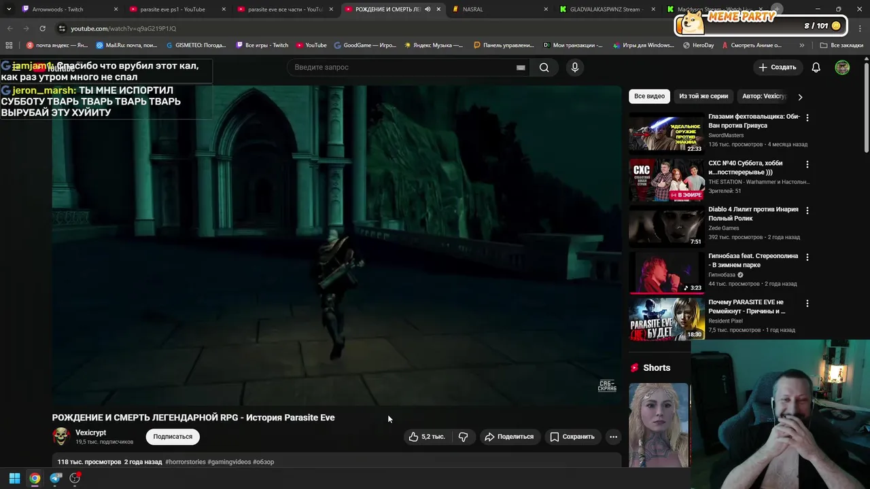Image resolution: width=870 pixels, height=489 pixels.
Task: Open почта яндекс bookmark
Action: coord(57,46)
